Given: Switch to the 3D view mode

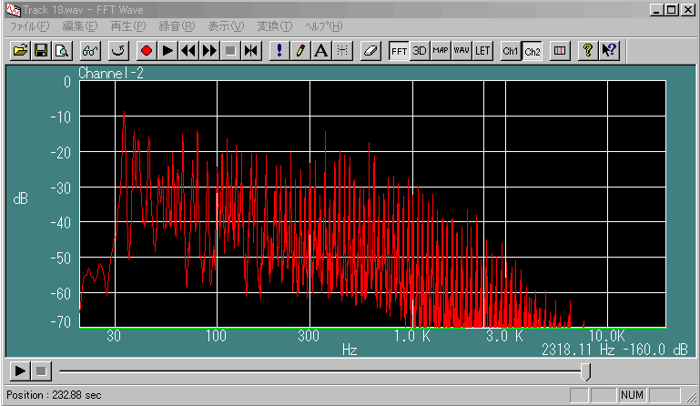Looking at the screenshot, I should coord(420,51).
